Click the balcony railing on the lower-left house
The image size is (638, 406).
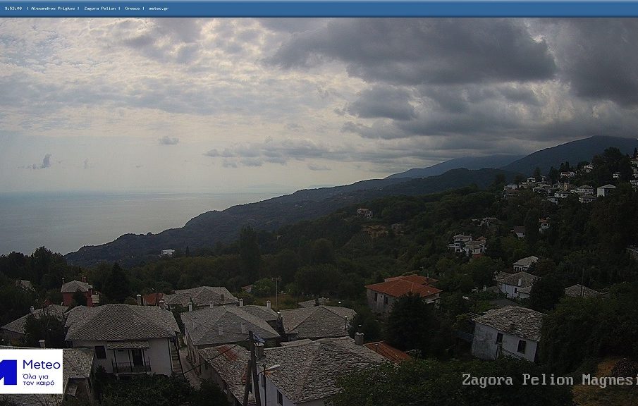pos(131,367)
